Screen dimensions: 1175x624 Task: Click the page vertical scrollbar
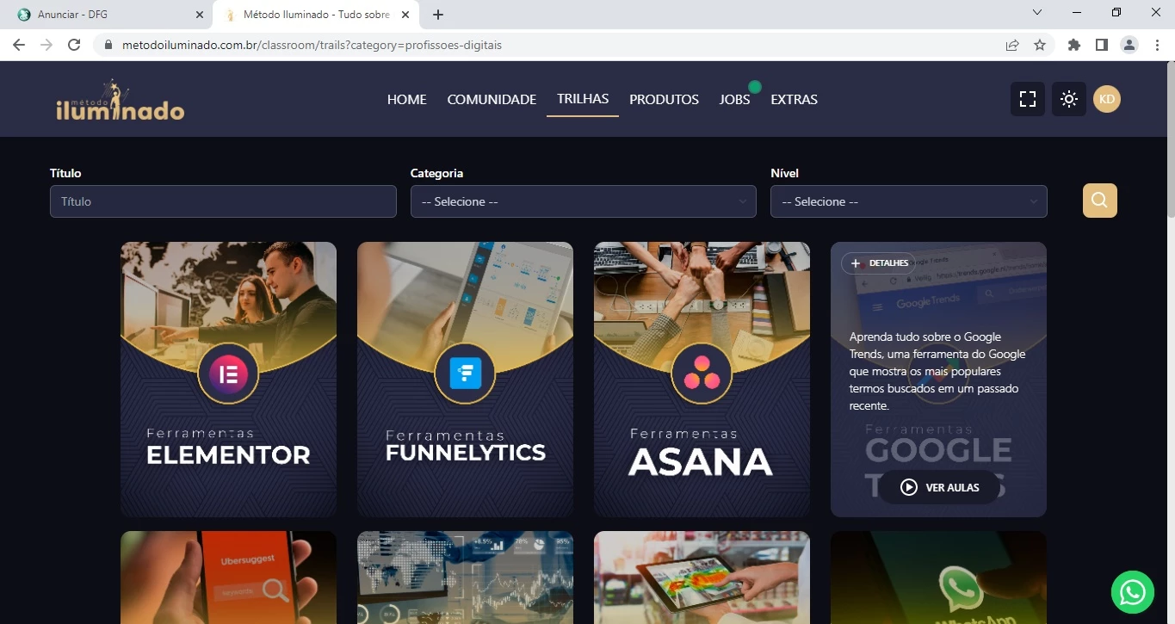1171,139
